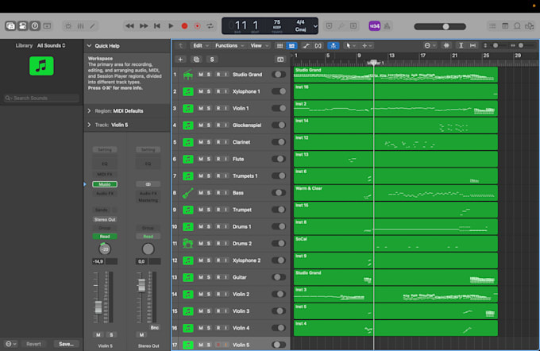The height and width of the screenshot is (351, 540).
Task: Enable Cycle mode in the transport
Action: [210, 26]
